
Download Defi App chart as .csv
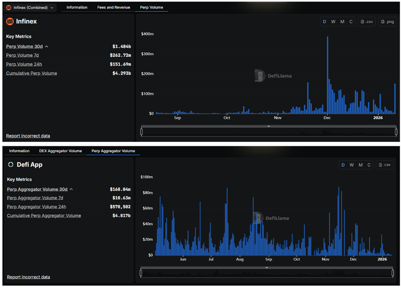click(385, 165)
